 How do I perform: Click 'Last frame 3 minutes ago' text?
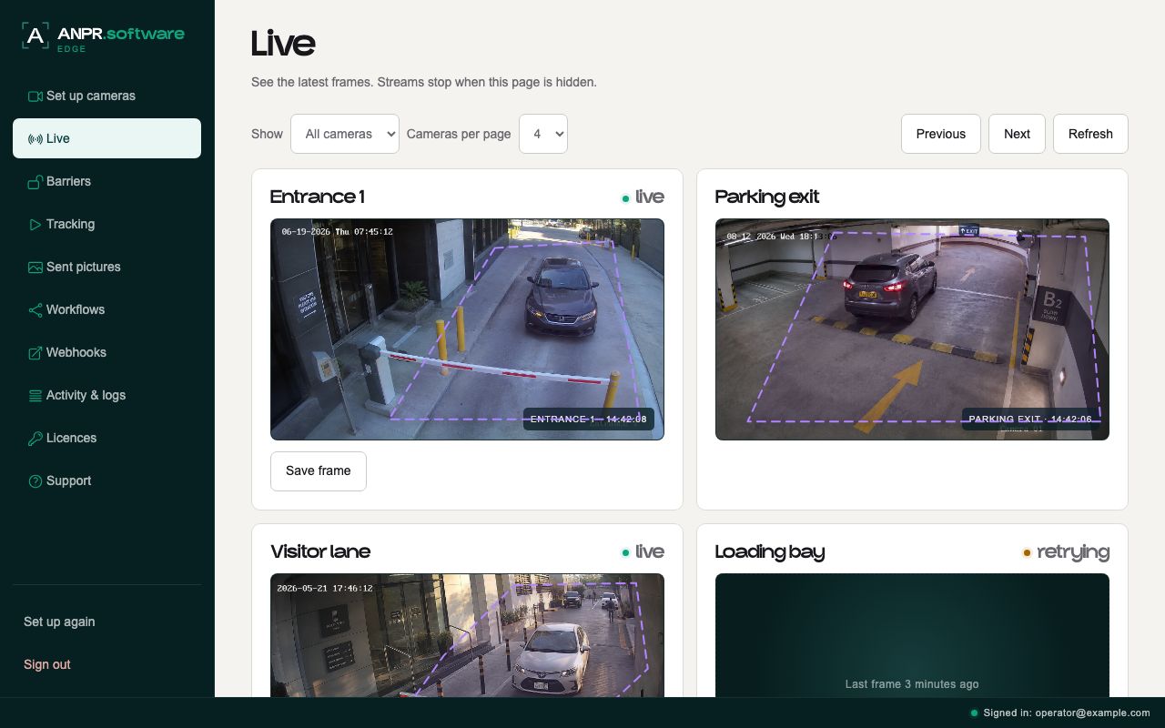[912, 684]
